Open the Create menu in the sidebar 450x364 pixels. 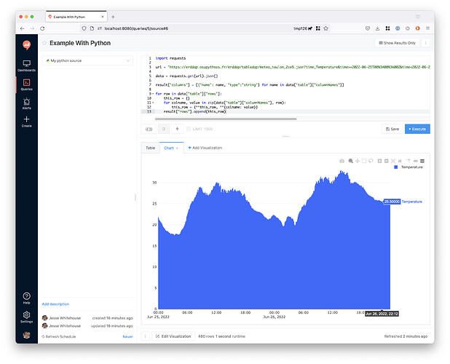click(27, 122)
